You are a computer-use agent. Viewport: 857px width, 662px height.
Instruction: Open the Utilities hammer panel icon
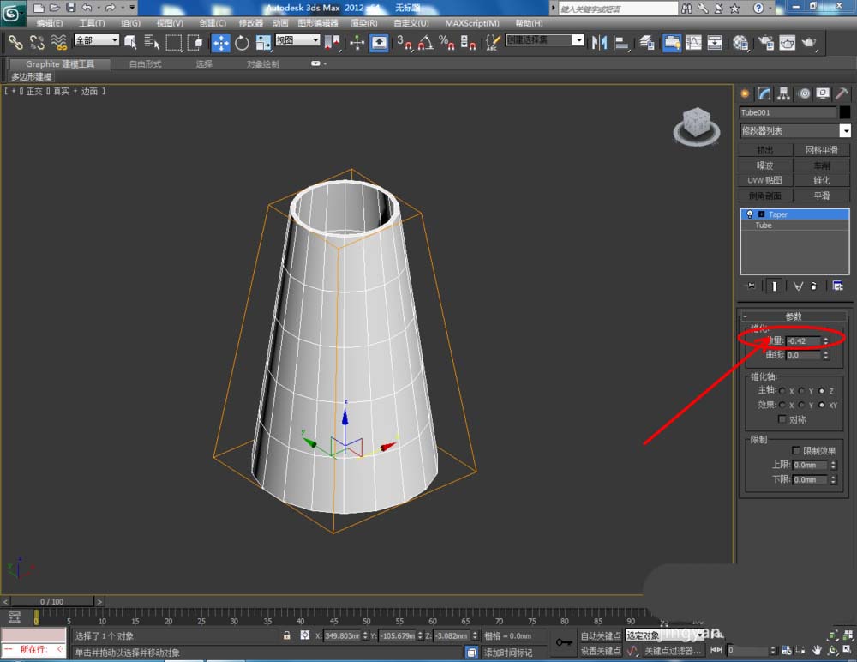pos(842,93)
